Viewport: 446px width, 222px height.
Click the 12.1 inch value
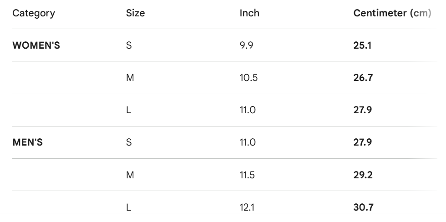[x=247, y=207]
